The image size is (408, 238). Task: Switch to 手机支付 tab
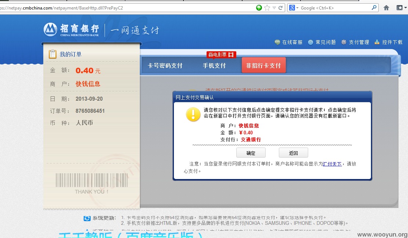(214, 66)
